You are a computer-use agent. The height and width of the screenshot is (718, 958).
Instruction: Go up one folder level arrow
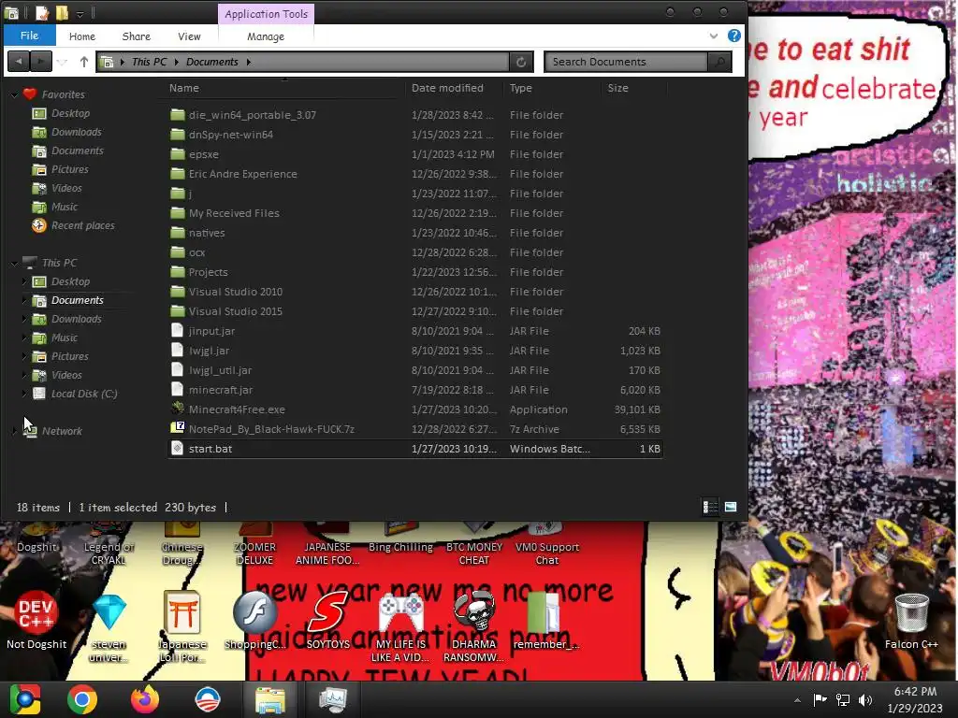coord(83,62)
